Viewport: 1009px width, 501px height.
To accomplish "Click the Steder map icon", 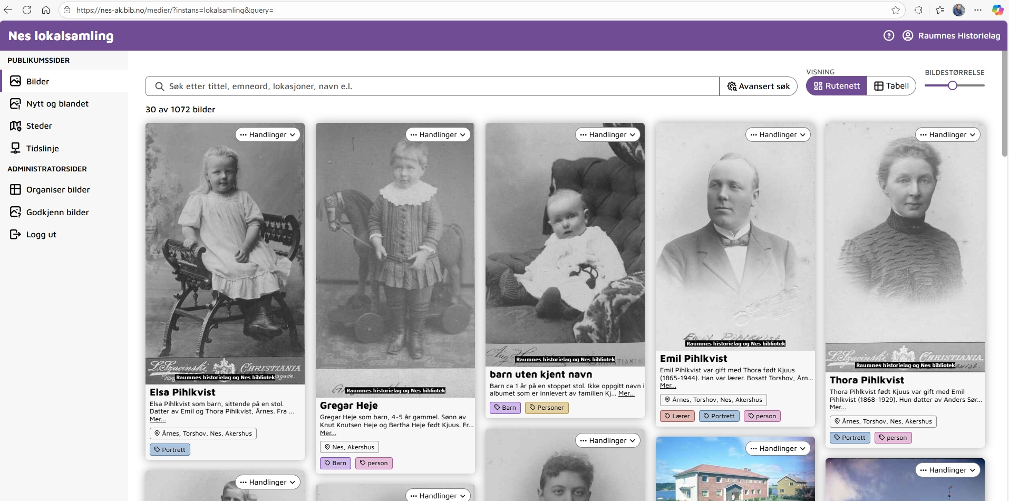I will click(x=15, y=126).
